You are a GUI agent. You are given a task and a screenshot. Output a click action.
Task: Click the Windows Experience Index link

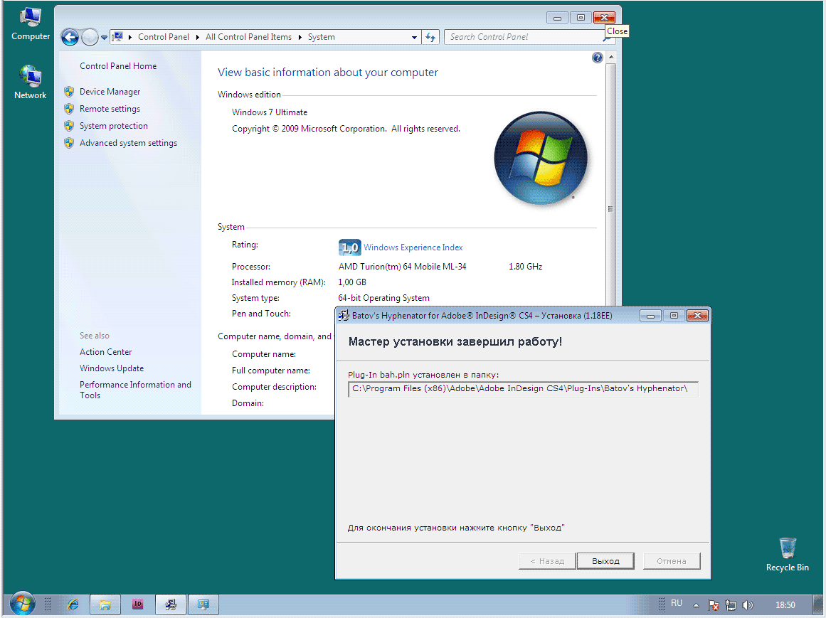click(x=413, y=247)
